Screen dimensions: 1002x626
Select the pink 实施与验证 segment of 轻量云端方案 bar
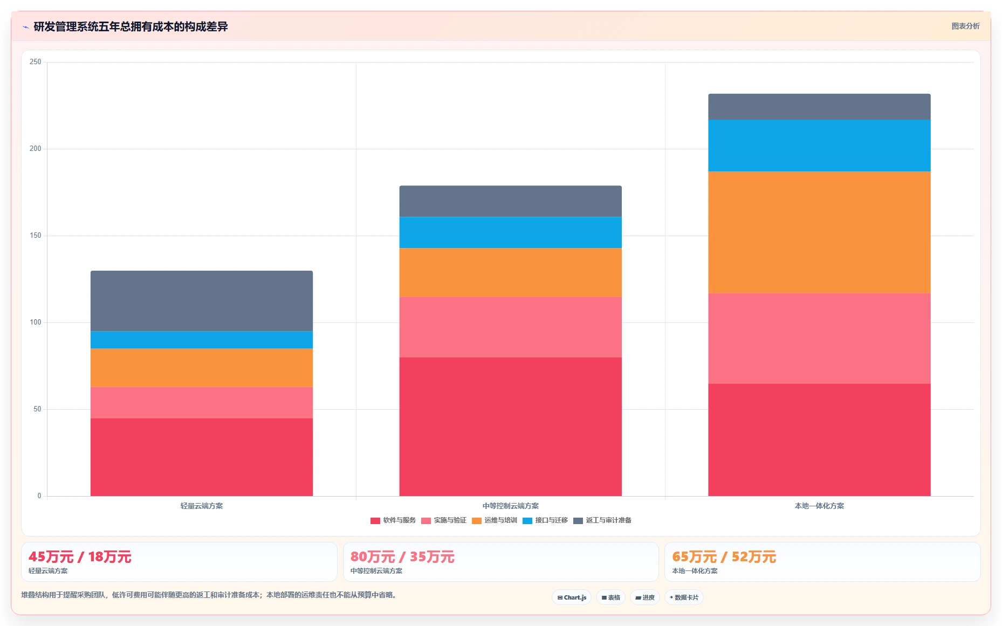point(202,403)
